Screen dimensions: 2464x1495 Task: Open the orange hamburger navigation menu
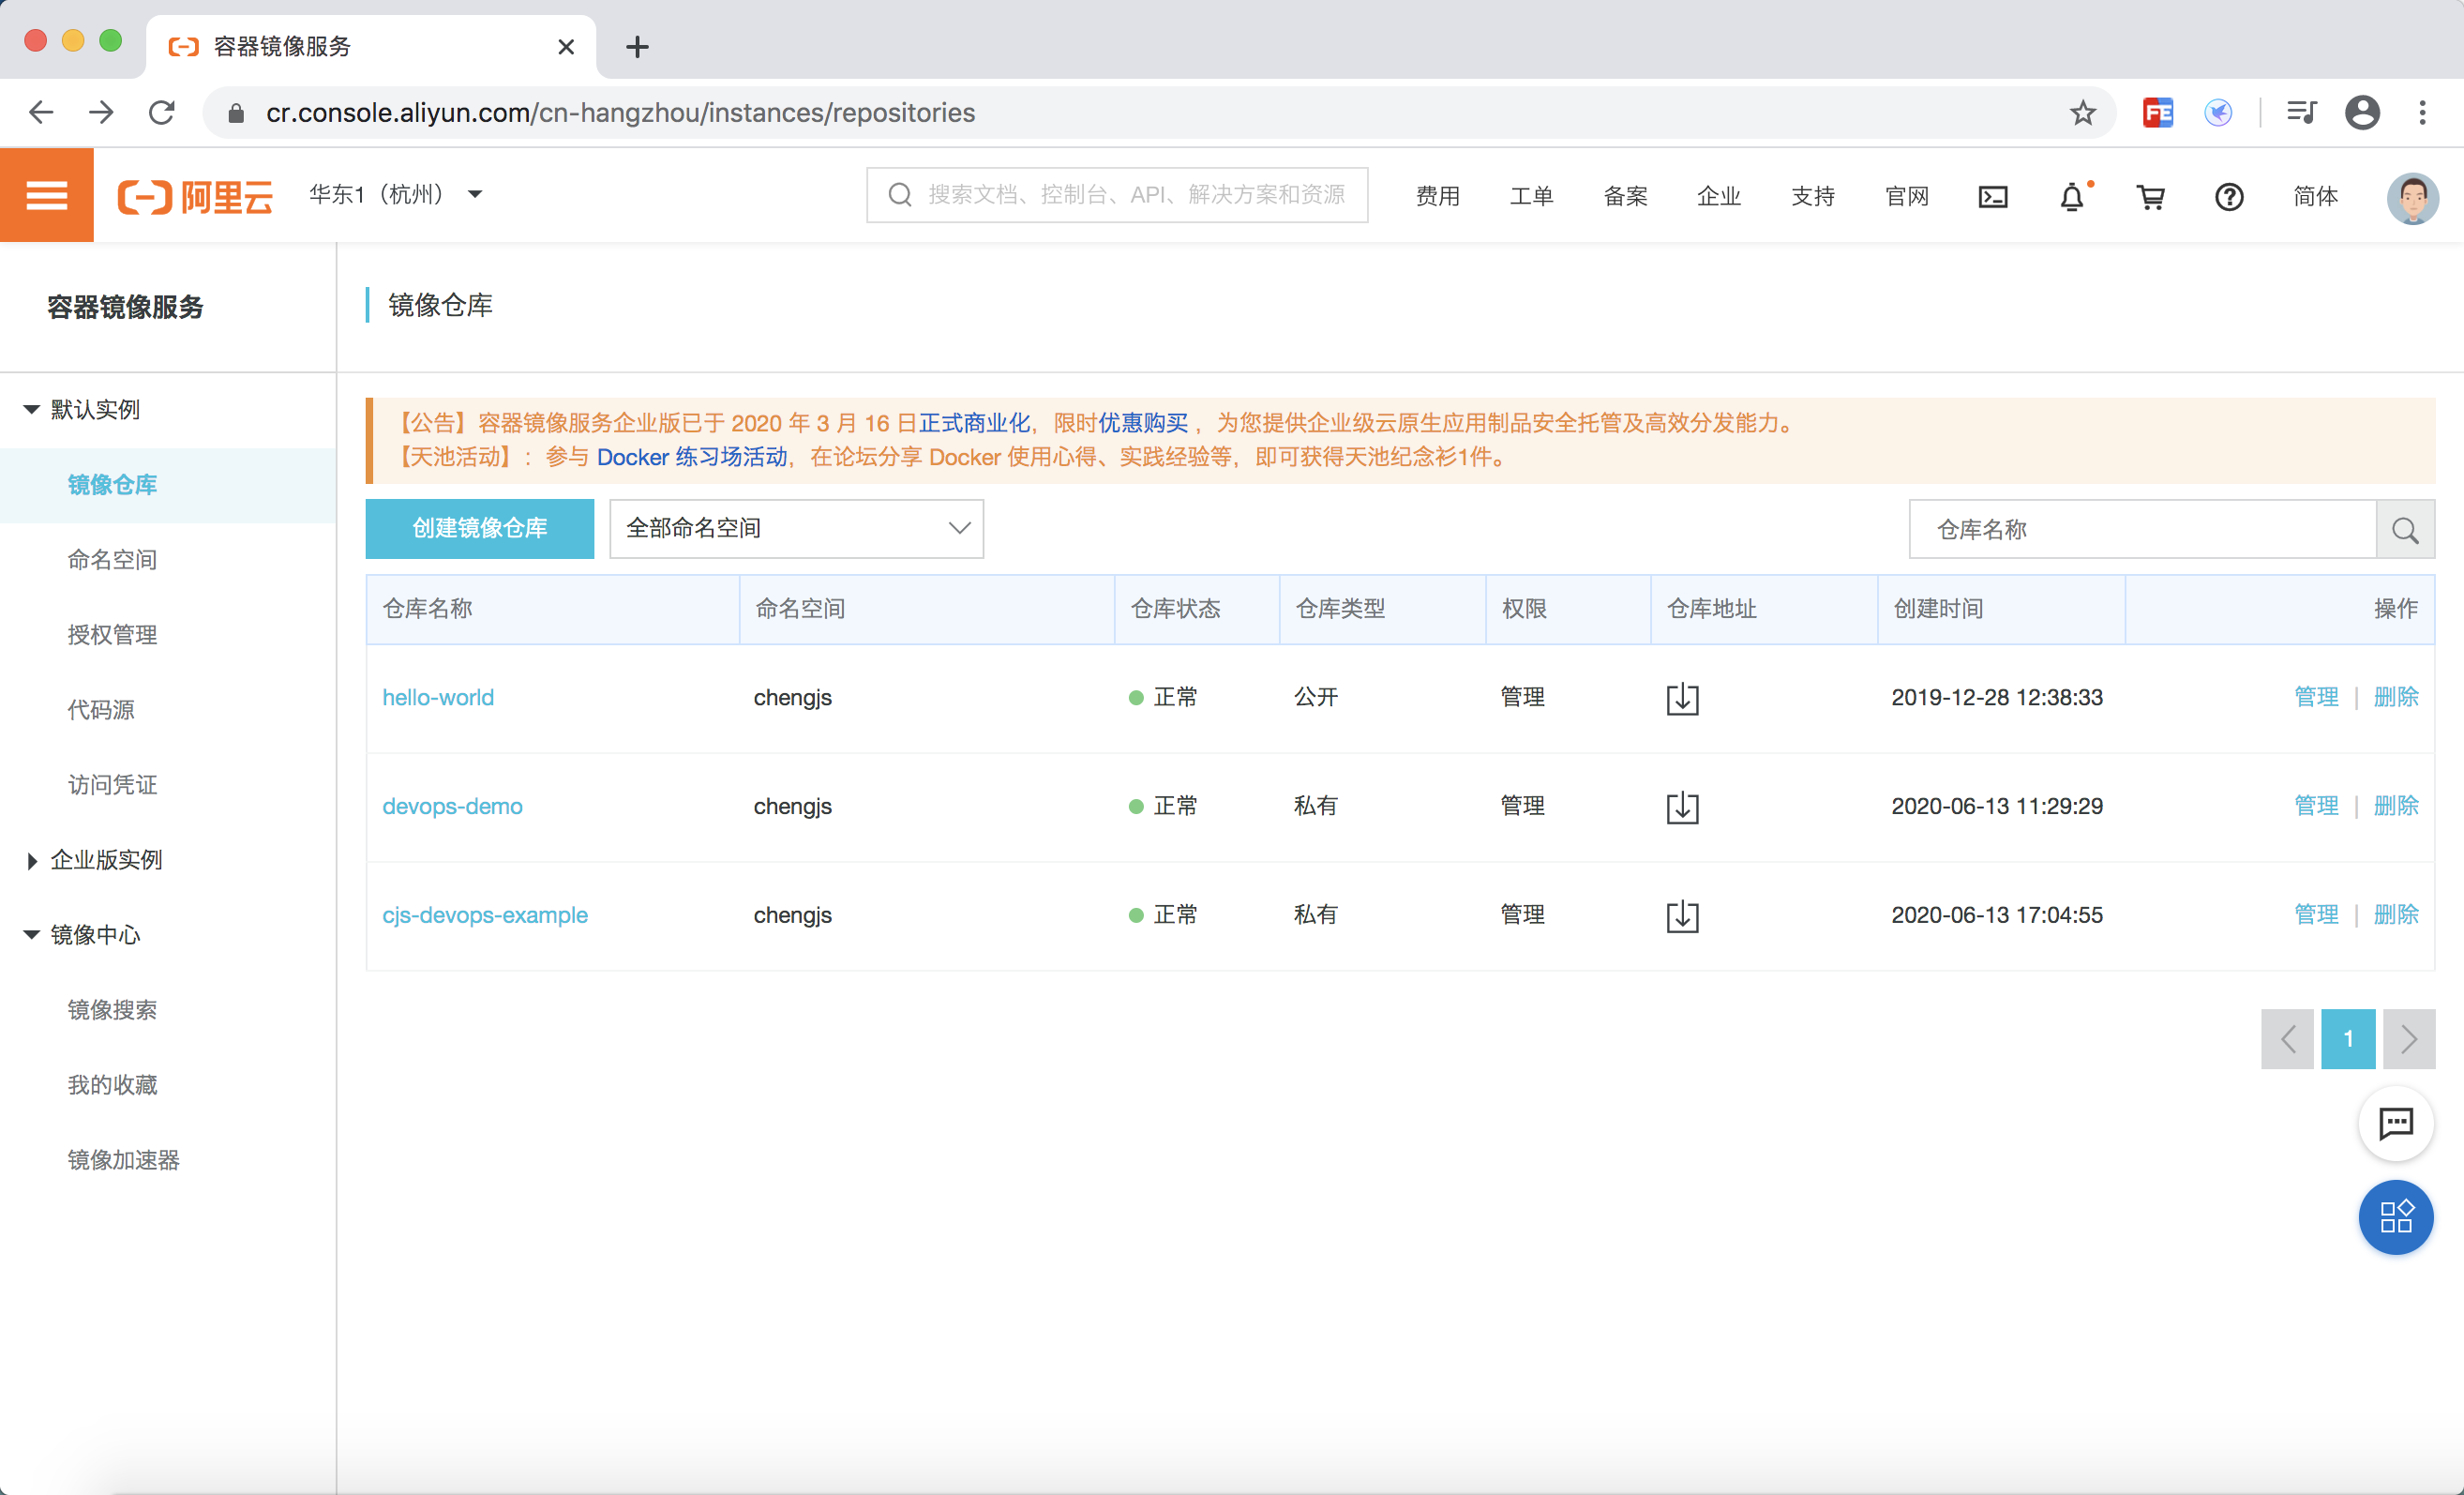(46, 195)
